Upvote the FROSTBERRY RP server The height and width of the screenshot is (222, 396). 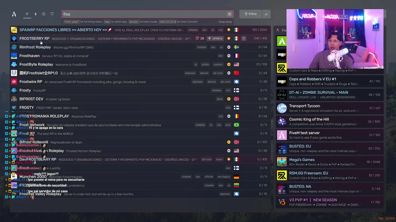[x=216, y=39]
